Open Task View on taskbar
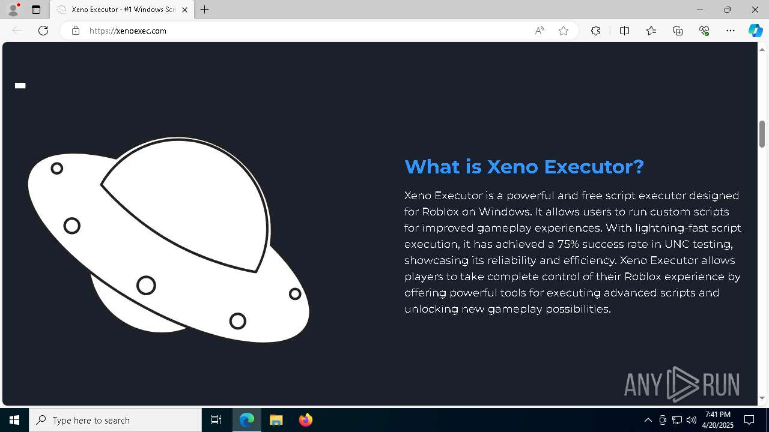The image size is (769, 432). pos(216,420)
